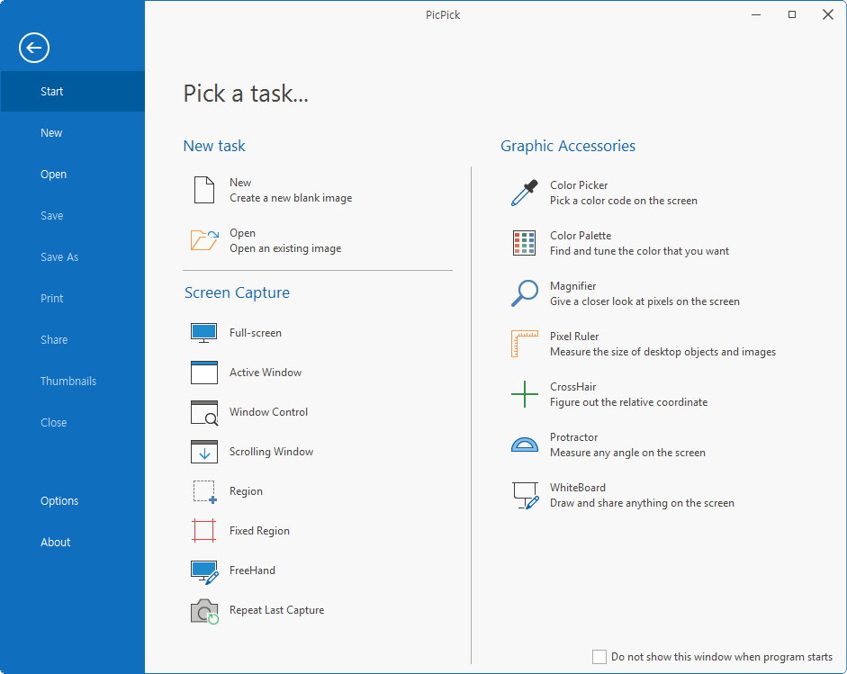This screenshot has height=674, width=847.
Task: Click 'Open an existing image' task
Action: 284,248
